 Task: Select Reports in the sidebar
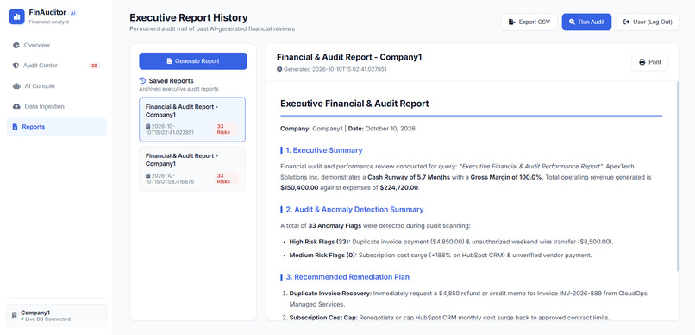(56, 127)
